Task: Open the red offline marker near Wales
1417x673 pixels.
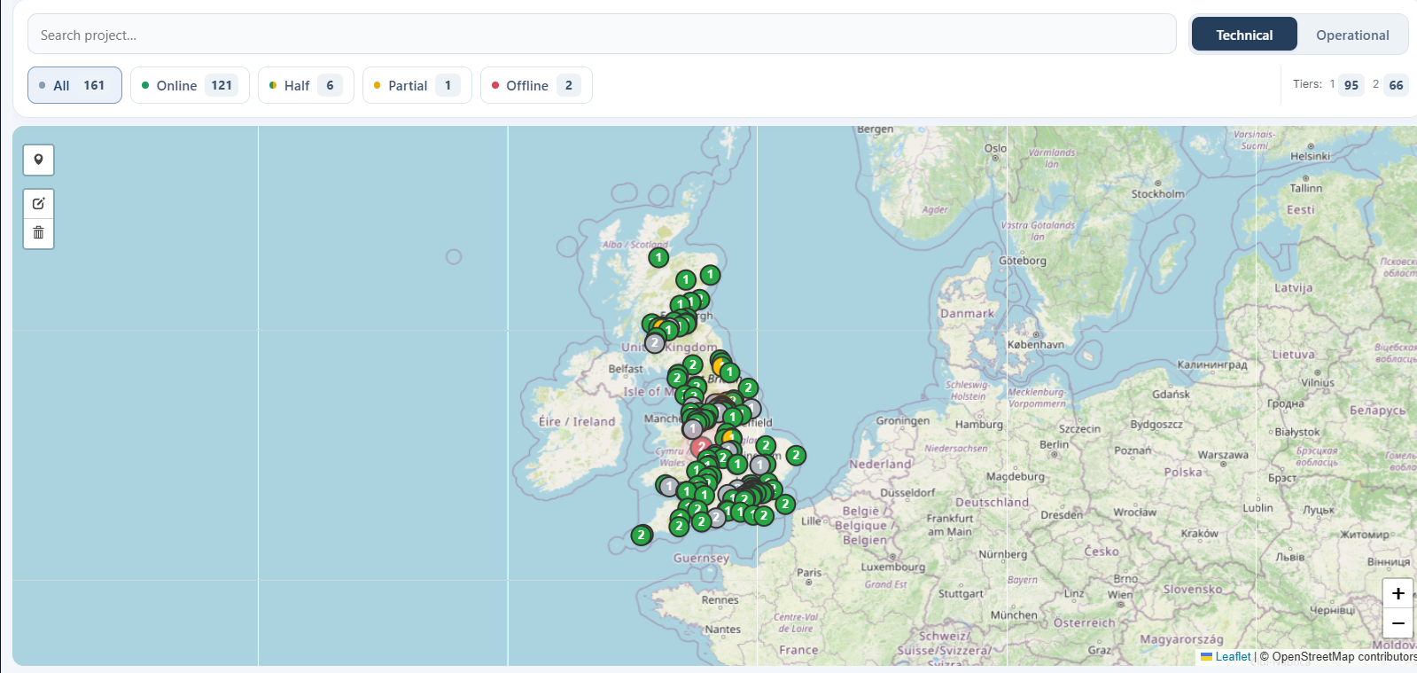Action: (701, 447)
